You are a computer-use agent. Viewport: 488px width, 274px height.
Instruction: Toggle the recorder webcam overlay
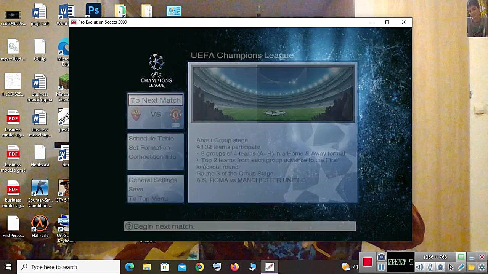pos(440,267)
